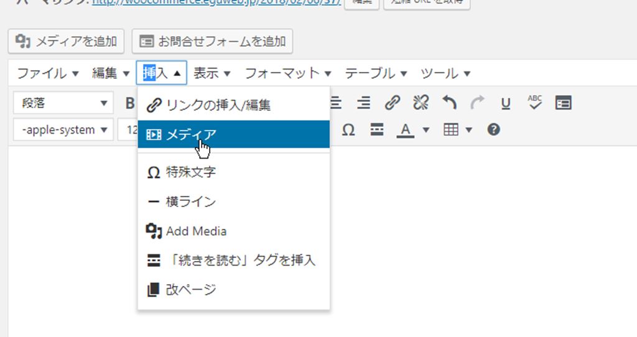Toggle the ABC spellcheck icon
Image resolution: width=637 pixels, height=337 pixels.
point(535,103)
